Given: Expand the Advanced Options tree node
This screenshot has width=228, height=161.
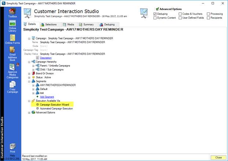Looking at the screenshot, I should 29,113.
